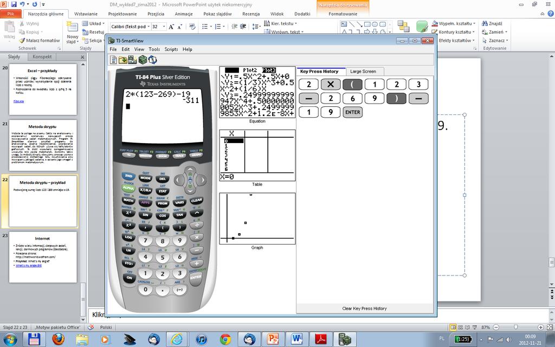Click the CLEAR key on the calculator

click(196, 200)
